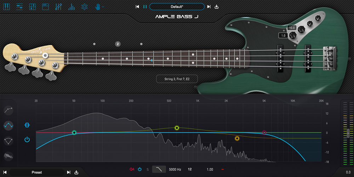Click the Ample Bass J title
Image resolution: width=354 pixels, height=177 pixels.
177,17
